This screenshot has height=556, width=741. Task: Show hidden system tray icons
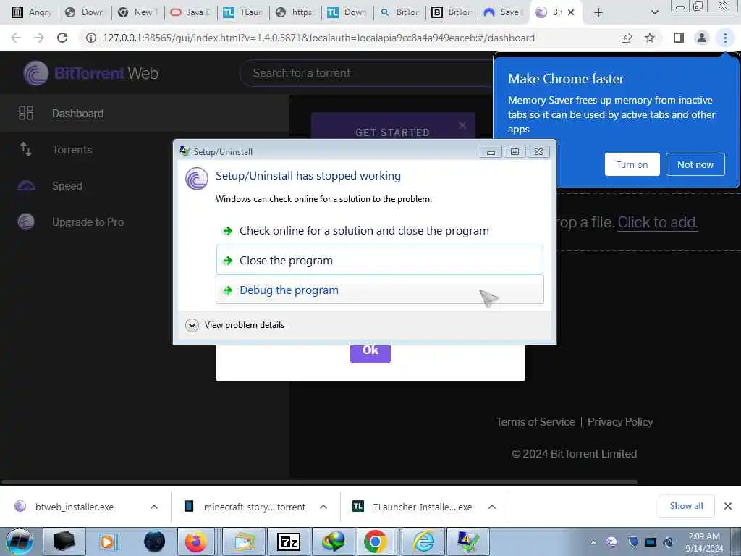pyautogui.click(x=593, y=542)
